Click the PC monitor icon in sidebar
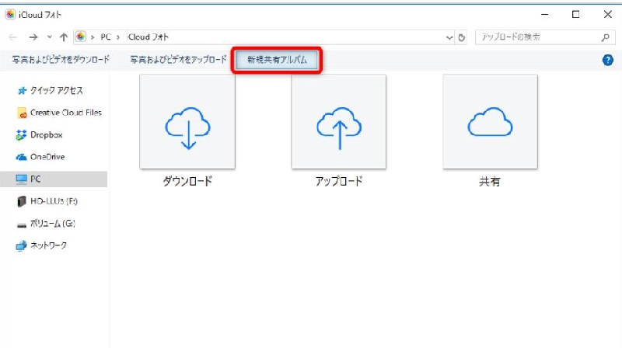Image resolution: width=622 pixels, height=348 pixels. tap(22, 179)
